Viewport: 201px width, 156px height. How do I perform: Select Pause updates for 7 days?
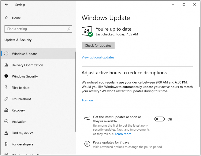111,142
